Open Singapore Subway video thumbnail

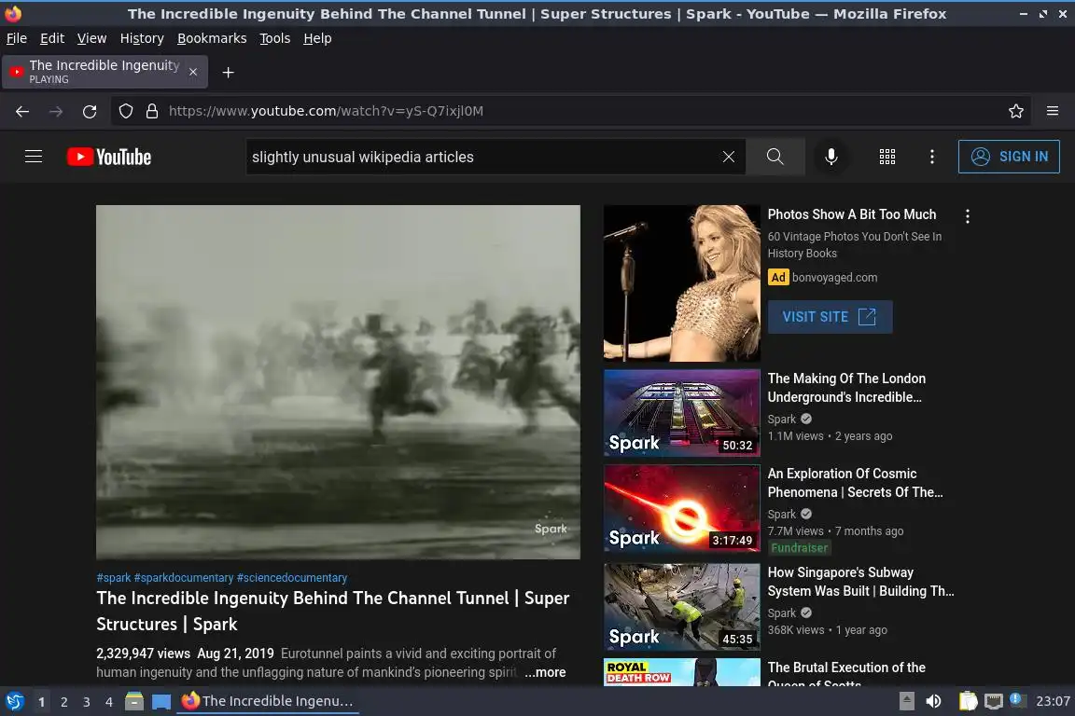[681, 607]
